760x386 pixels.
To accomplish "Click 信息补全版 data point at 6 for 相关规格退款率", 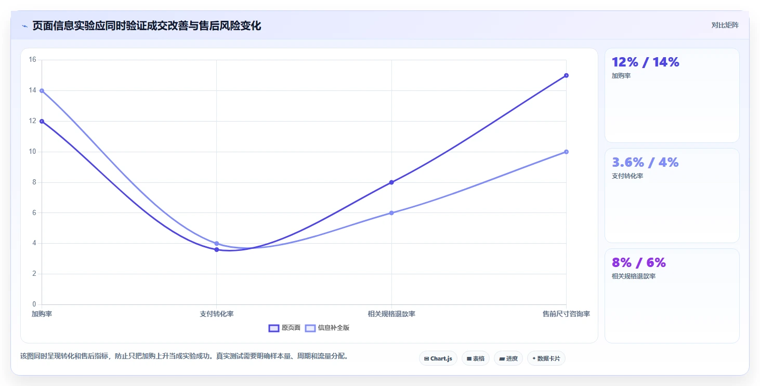I will point(391,213).
